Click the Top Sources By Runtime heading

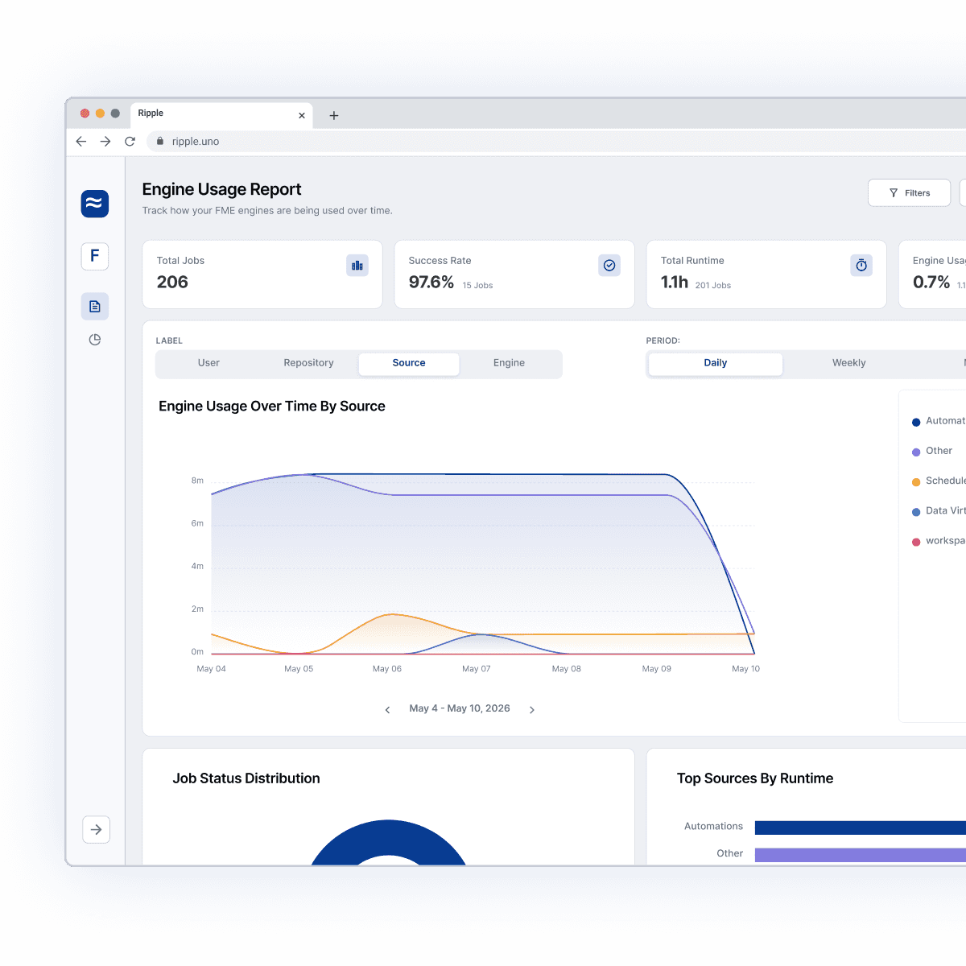(x=755, y=778)
